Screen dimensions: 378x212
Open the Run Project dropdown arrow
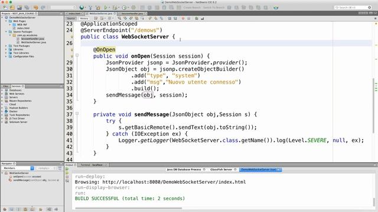click(109, 8)
